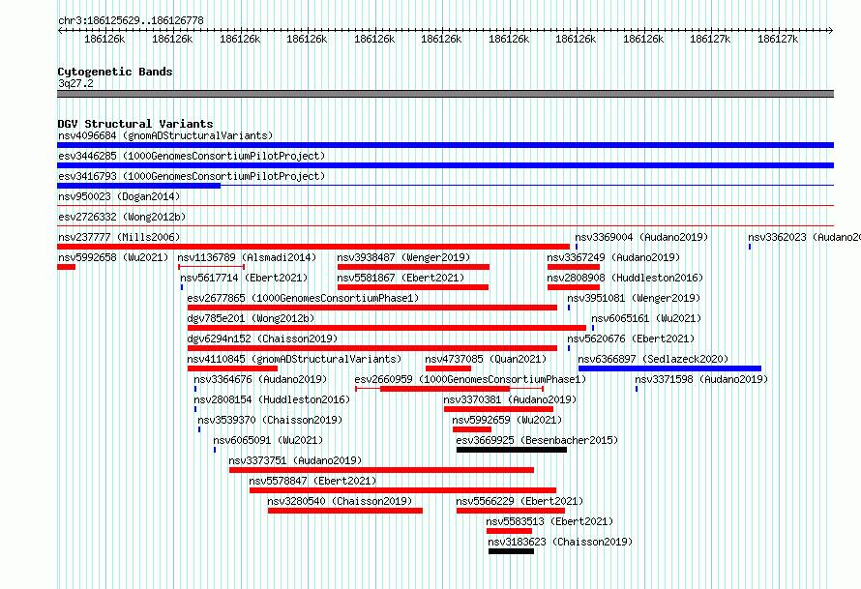
Task: Click nsv2808908 (Huddleston2016) label
Action: click(625, 278)
